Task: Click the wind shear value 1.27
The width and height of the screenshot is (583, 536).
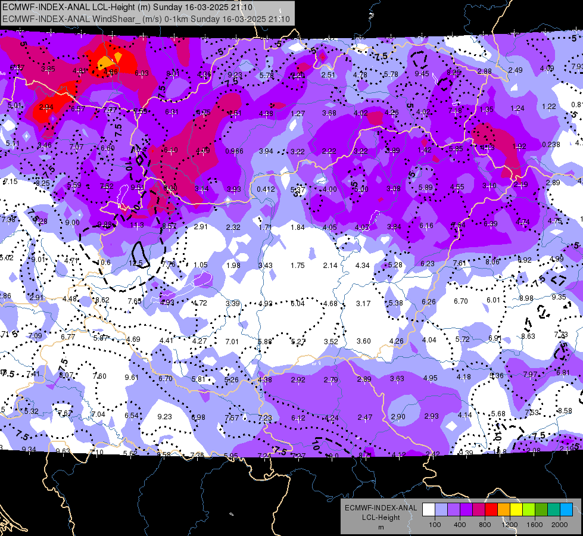Action: [x=298, y=113]
